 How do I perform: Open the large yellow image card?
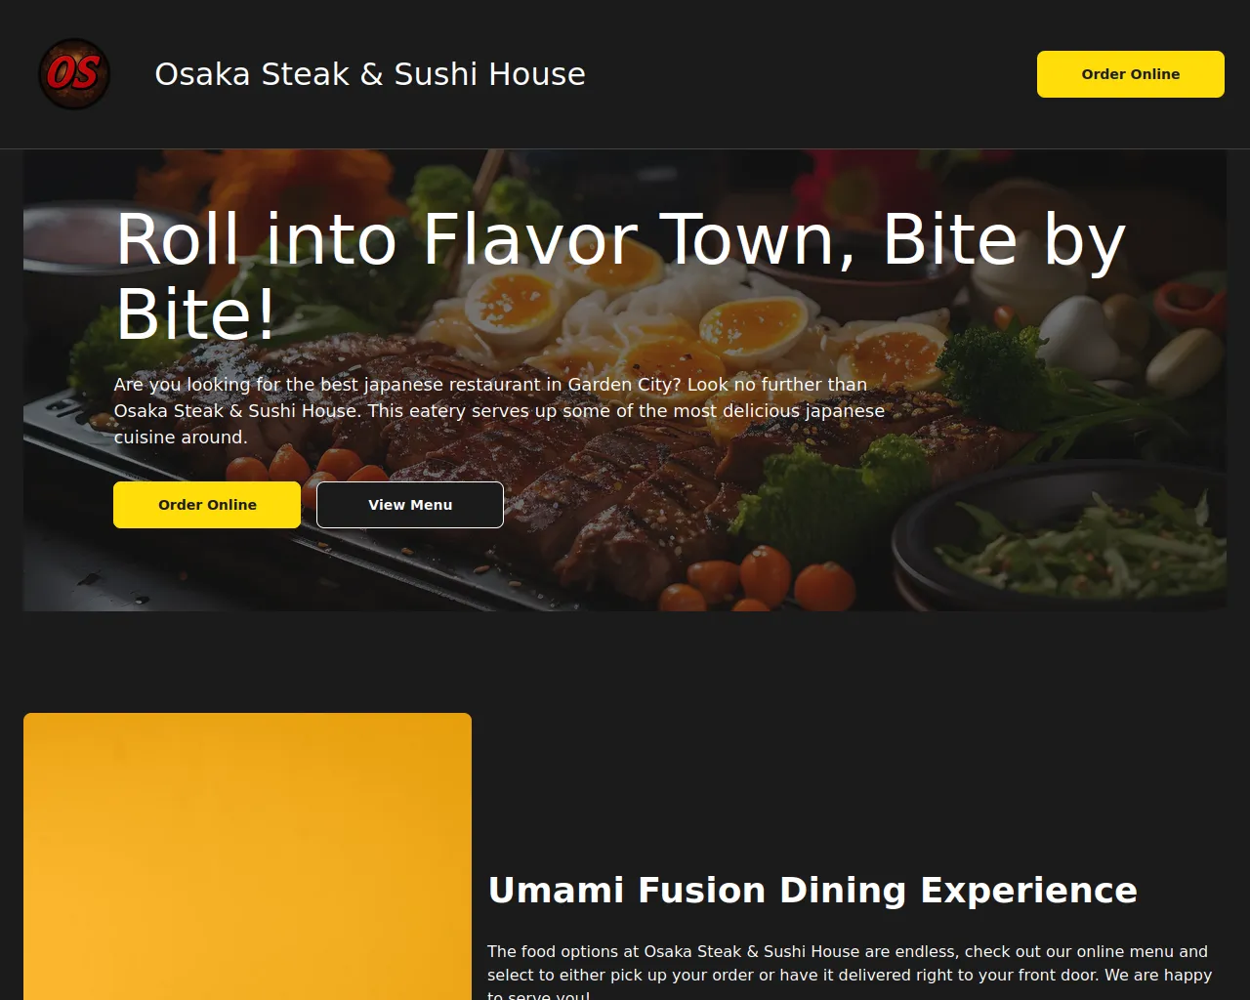point(247,856)
